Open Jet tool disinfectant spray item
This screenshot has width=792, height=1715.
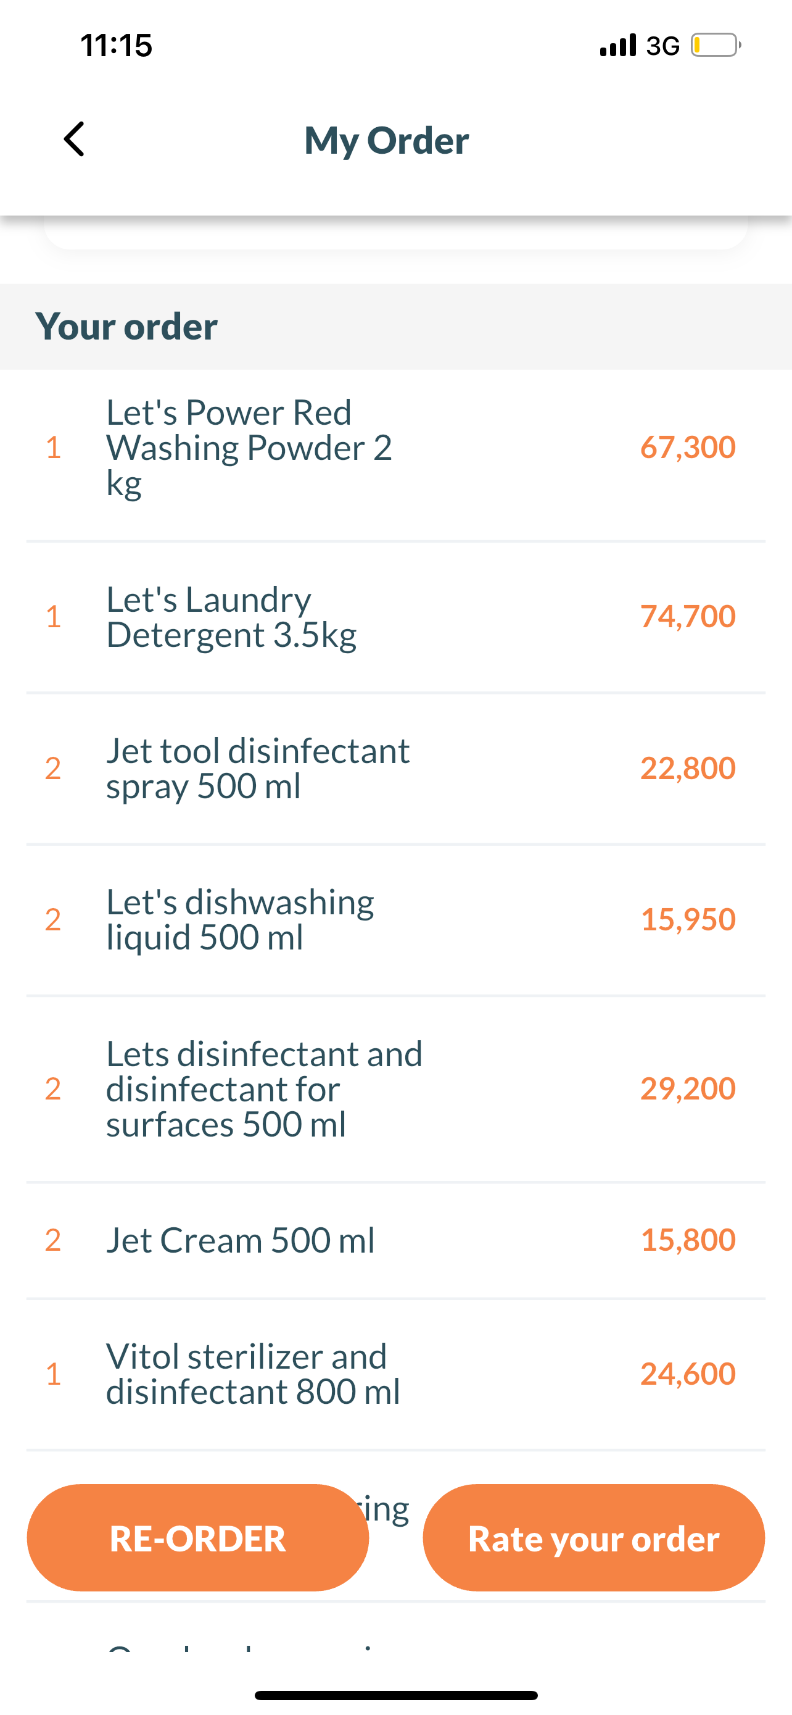coord(257,768)
